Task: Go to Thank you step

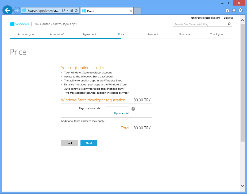Action: click(x=217, y=34)
